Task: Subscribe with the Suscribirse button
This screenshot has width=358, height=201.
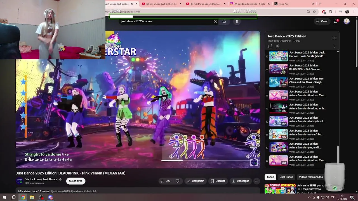Action: pyautogui.click(x=76, y=181)
